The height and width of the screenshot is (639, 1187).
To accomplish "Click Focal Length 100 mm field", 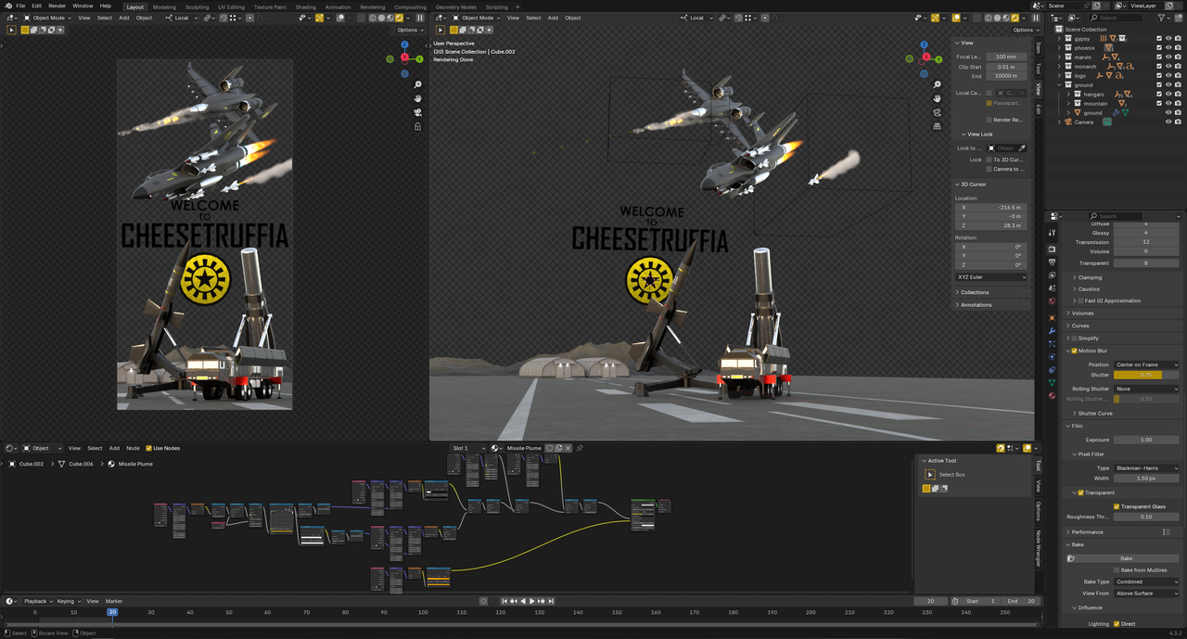I will (1006, 57).
